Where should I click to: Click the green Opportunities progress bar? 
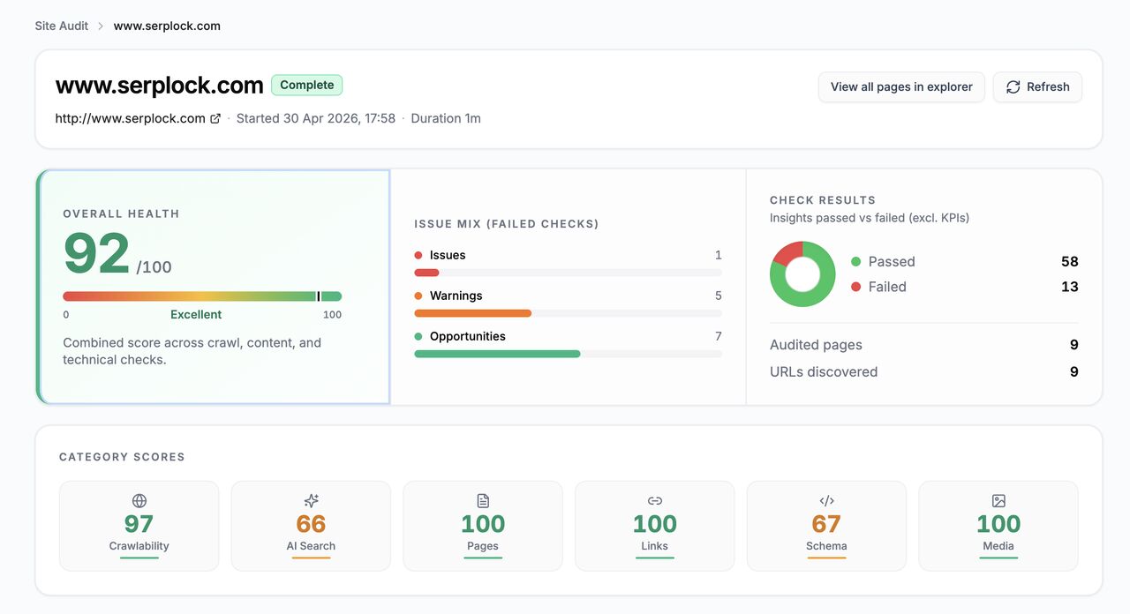(x=497, y=354)
